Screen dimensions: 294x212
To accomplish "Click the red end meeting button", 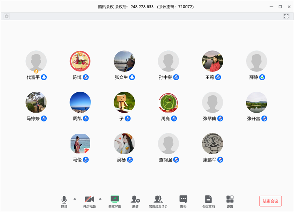I will (270, 201).
